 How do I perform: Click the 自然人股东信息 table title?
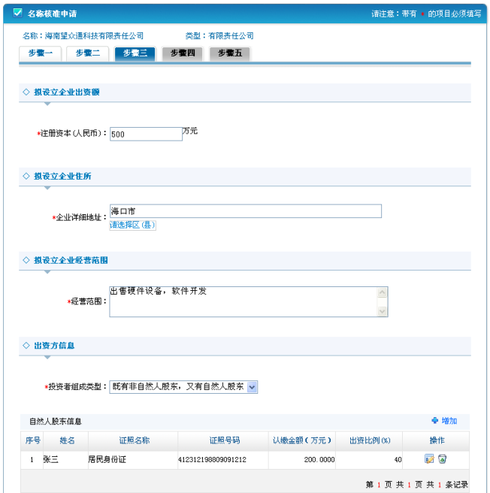pos(56,422)
